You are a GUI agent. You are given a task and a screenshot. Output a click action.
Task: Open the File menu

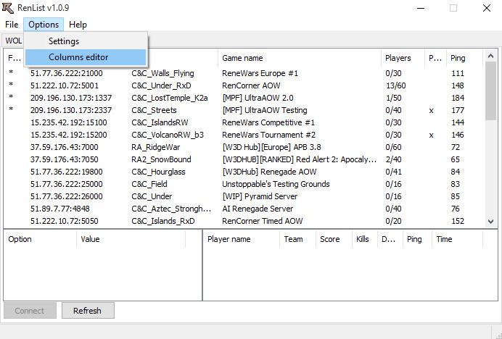click(12, 25)
